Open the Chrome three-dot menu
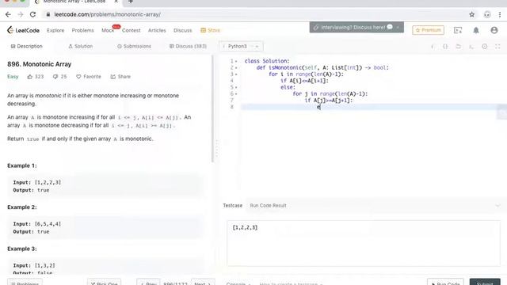Image resolution: width=507 pixels, height=285 pixels. pyautogui.click(x=500, y=14)
